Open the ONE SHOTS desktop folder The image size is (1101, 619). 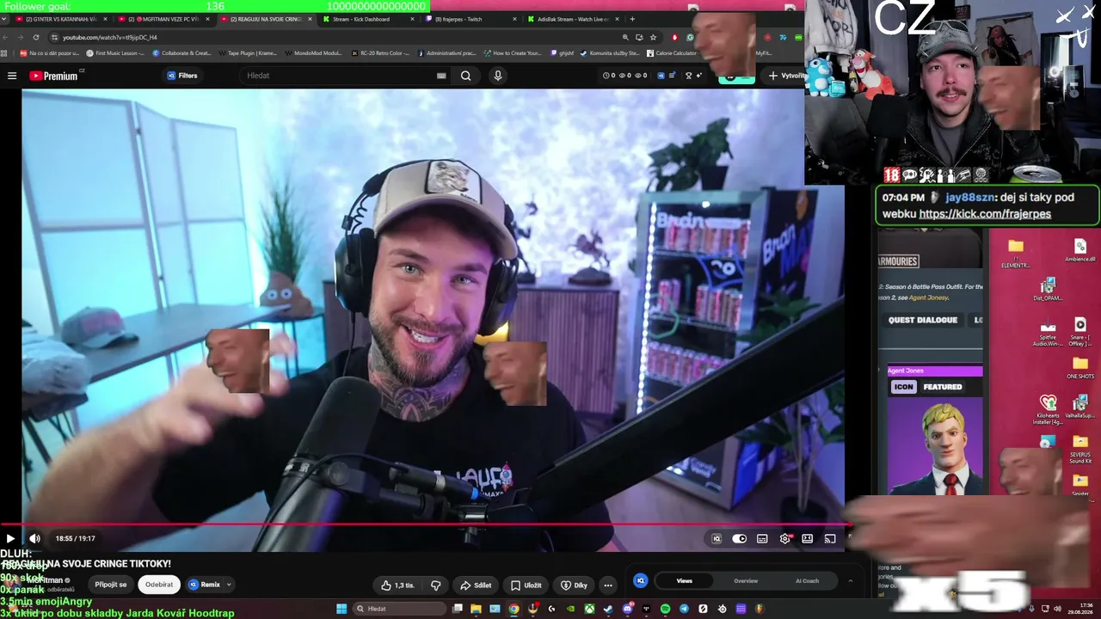(x=1080, y=367)
